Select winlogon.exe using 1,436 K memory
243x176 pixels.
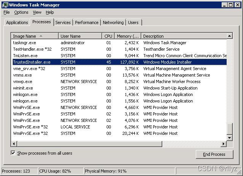(119, 94)
